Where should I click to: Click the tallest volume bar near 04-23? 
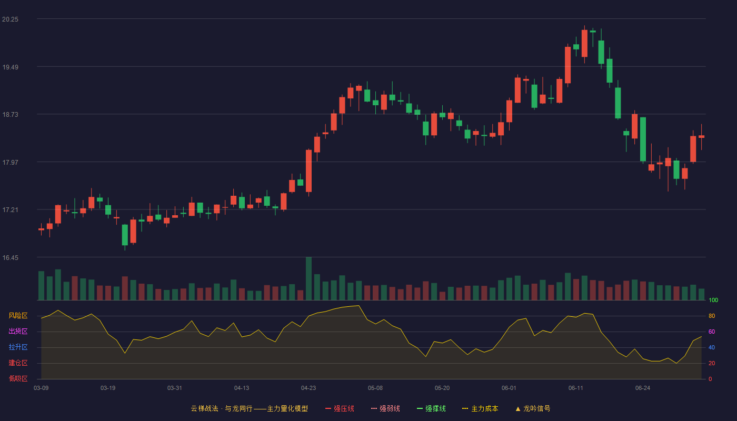pos(308,278)
